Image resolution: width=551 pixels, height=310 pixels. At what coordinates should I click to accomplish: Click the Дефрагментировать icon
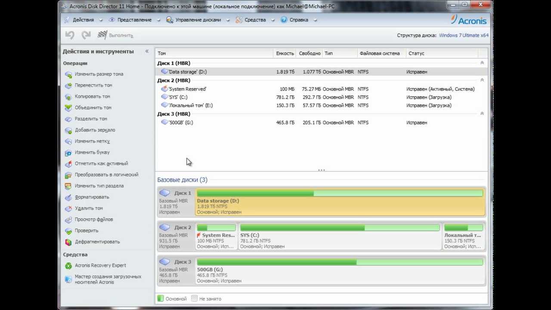pyautogui.click(x=68, y=242)
